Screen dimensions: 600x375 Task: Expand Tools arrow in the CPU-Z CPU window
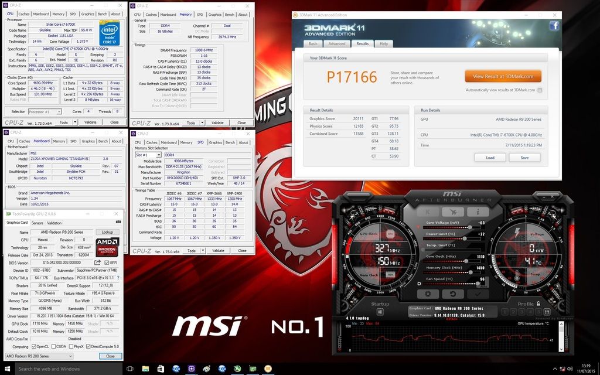(75, 122)
